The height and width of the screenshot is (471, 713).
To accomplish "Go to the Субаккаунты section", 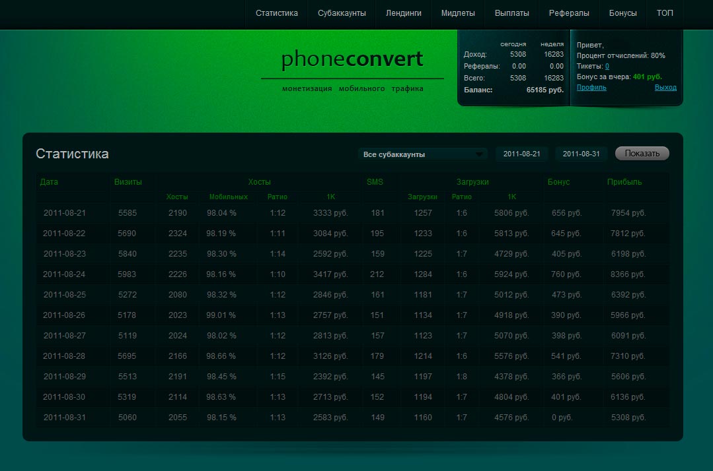I will (342, 13).
